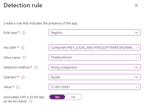
Task: Click the Detection method info icon
Action: point(36,67)
